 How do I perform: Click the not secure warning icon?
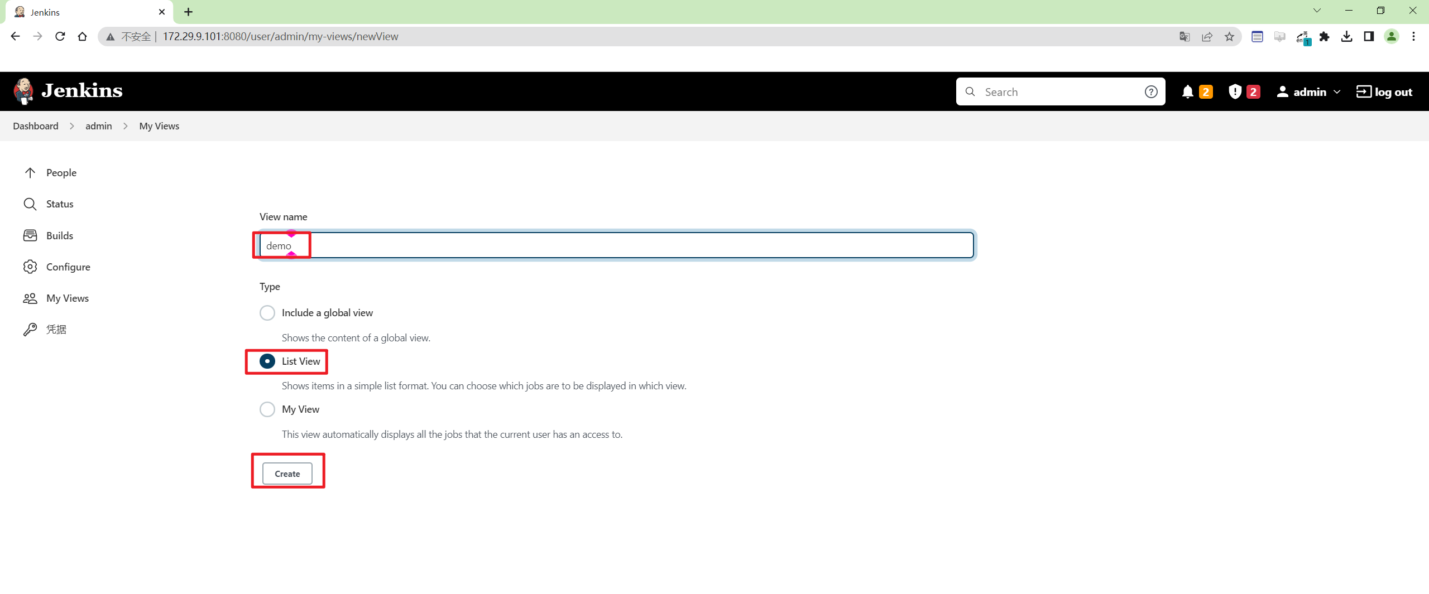pyautogui.click(x=111, y=36)
